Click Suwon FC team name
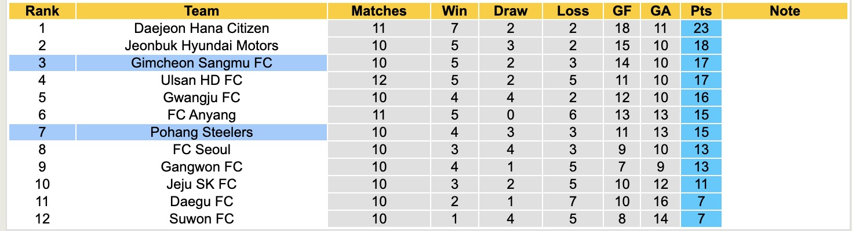852x231 pixels. pos(202,219)
